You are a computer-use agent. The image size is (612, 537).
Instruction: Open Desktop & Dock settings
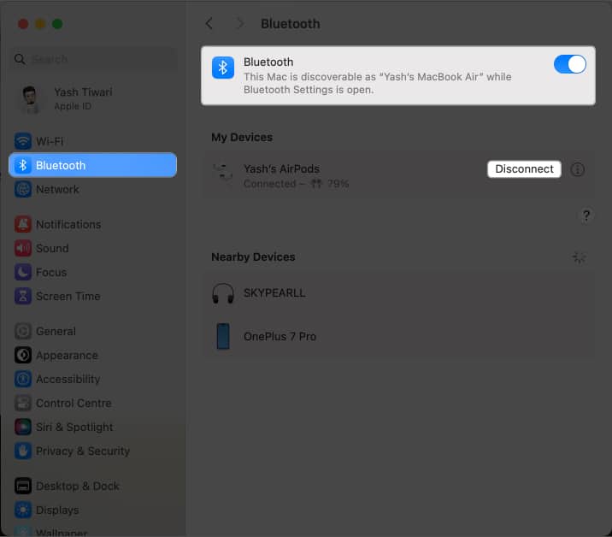93,487
